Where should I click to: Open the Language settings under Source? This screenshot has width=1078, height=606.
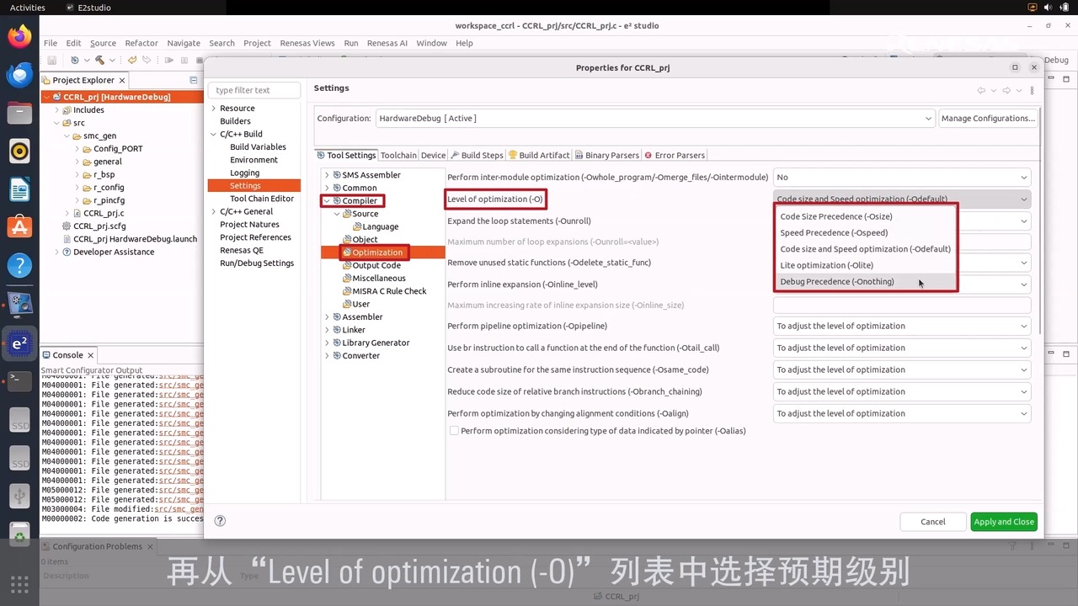point(378,226)
